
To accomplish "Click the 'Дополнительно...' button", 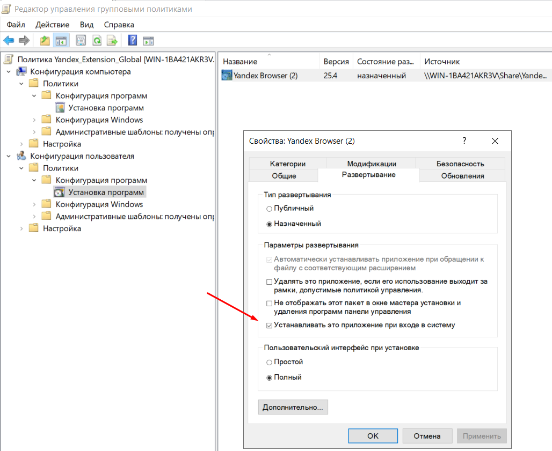I will pyautogui.click(x=293, y=407).
